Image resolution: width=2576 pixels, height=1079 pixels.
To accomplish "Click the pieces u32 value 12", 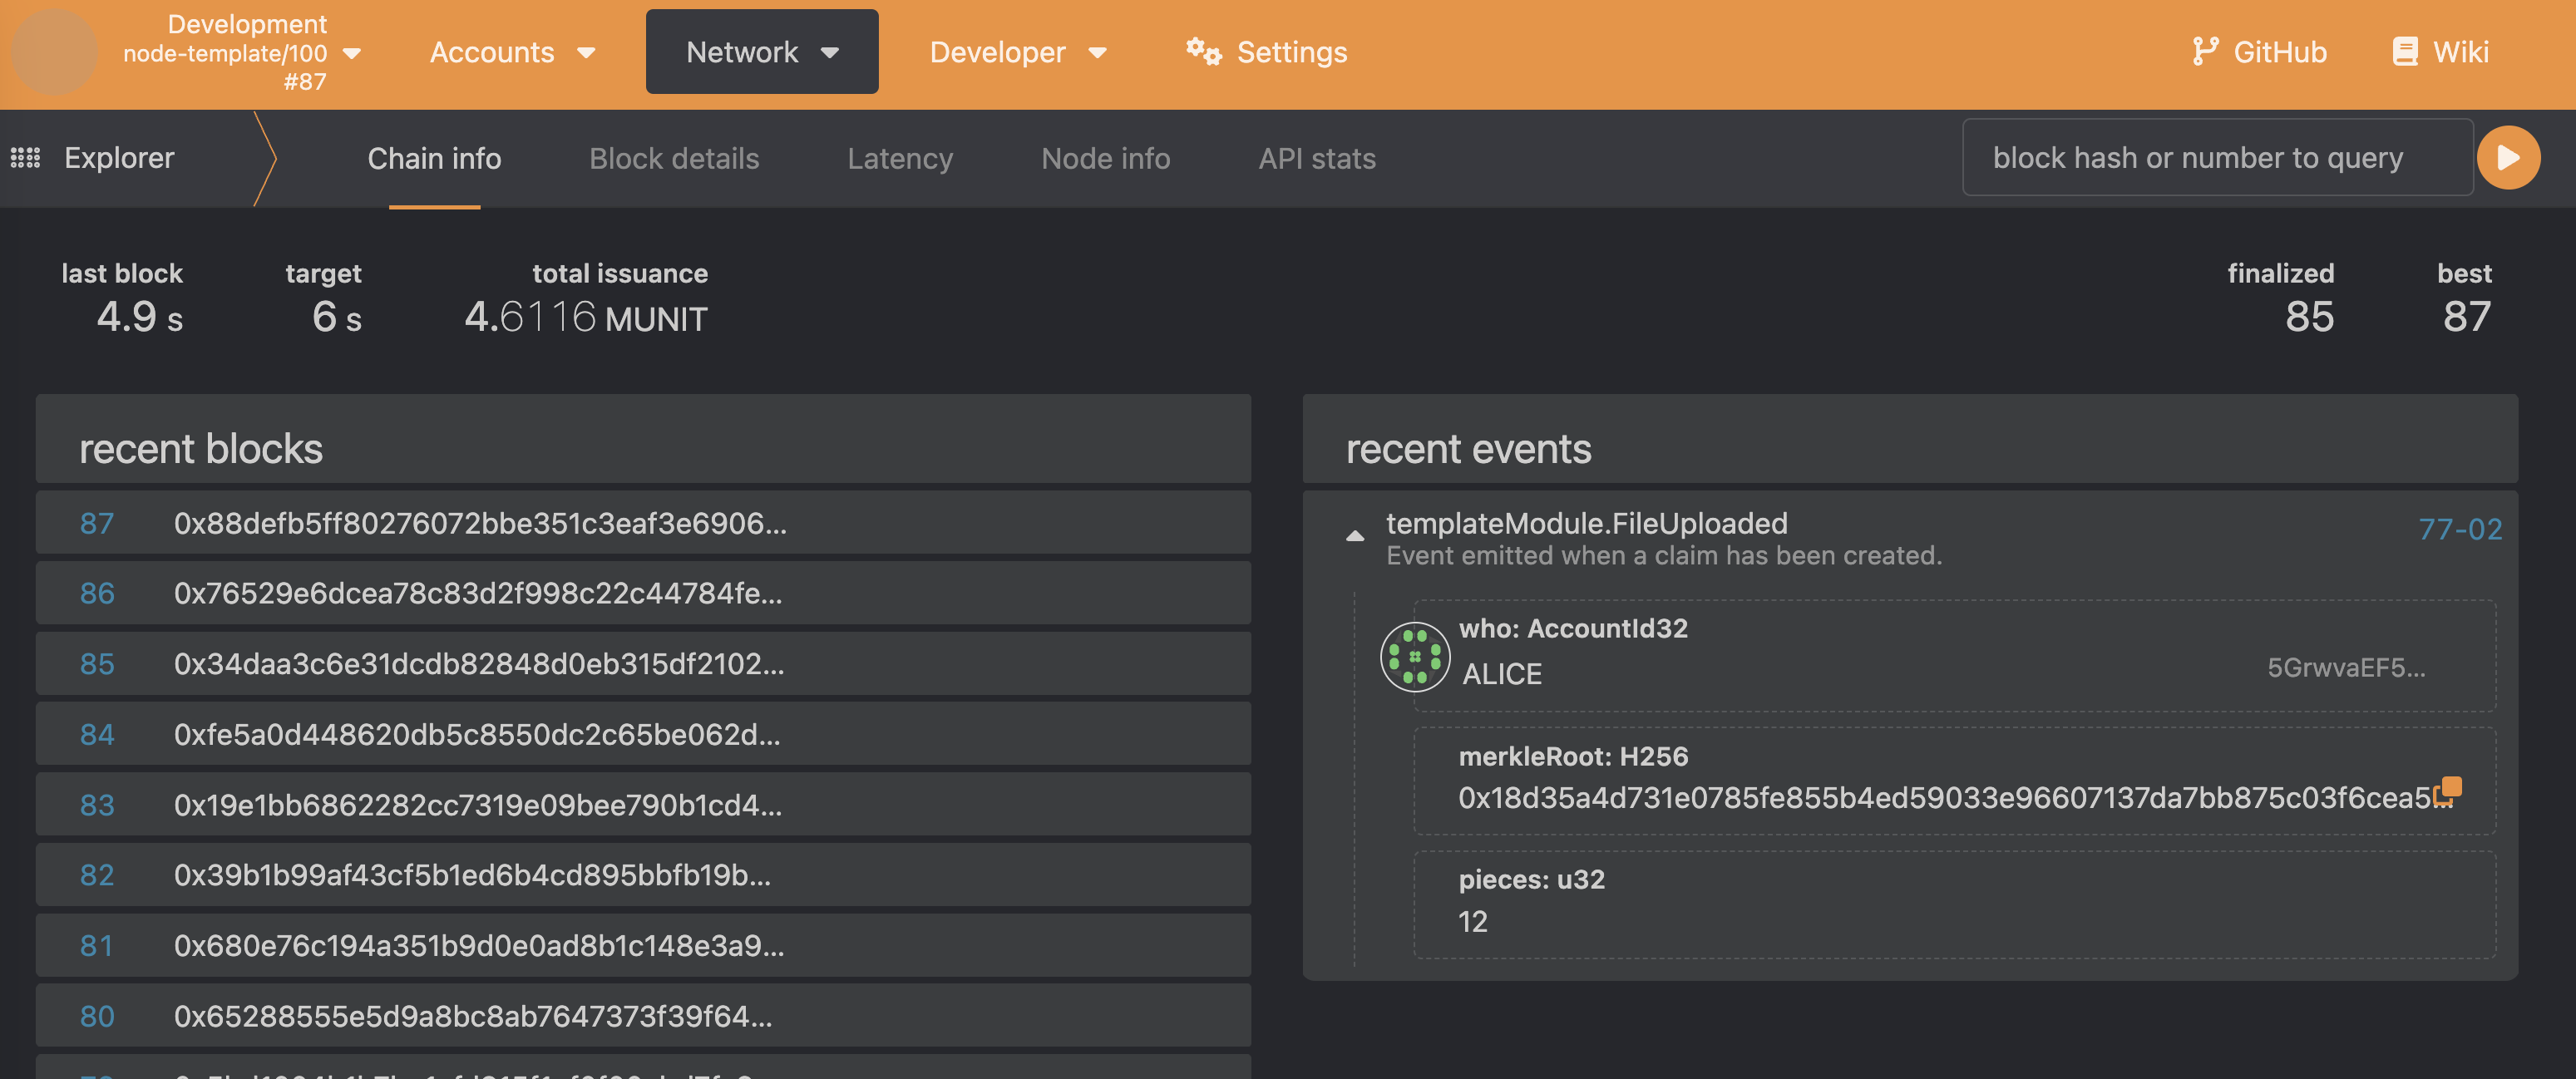I will 1472,921.
